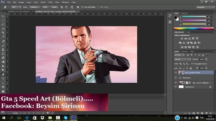Toggle Auto Add/Delete checkbox
This screenshot has width=216, height=121.
pyautogui.click(x=82, y=7)
